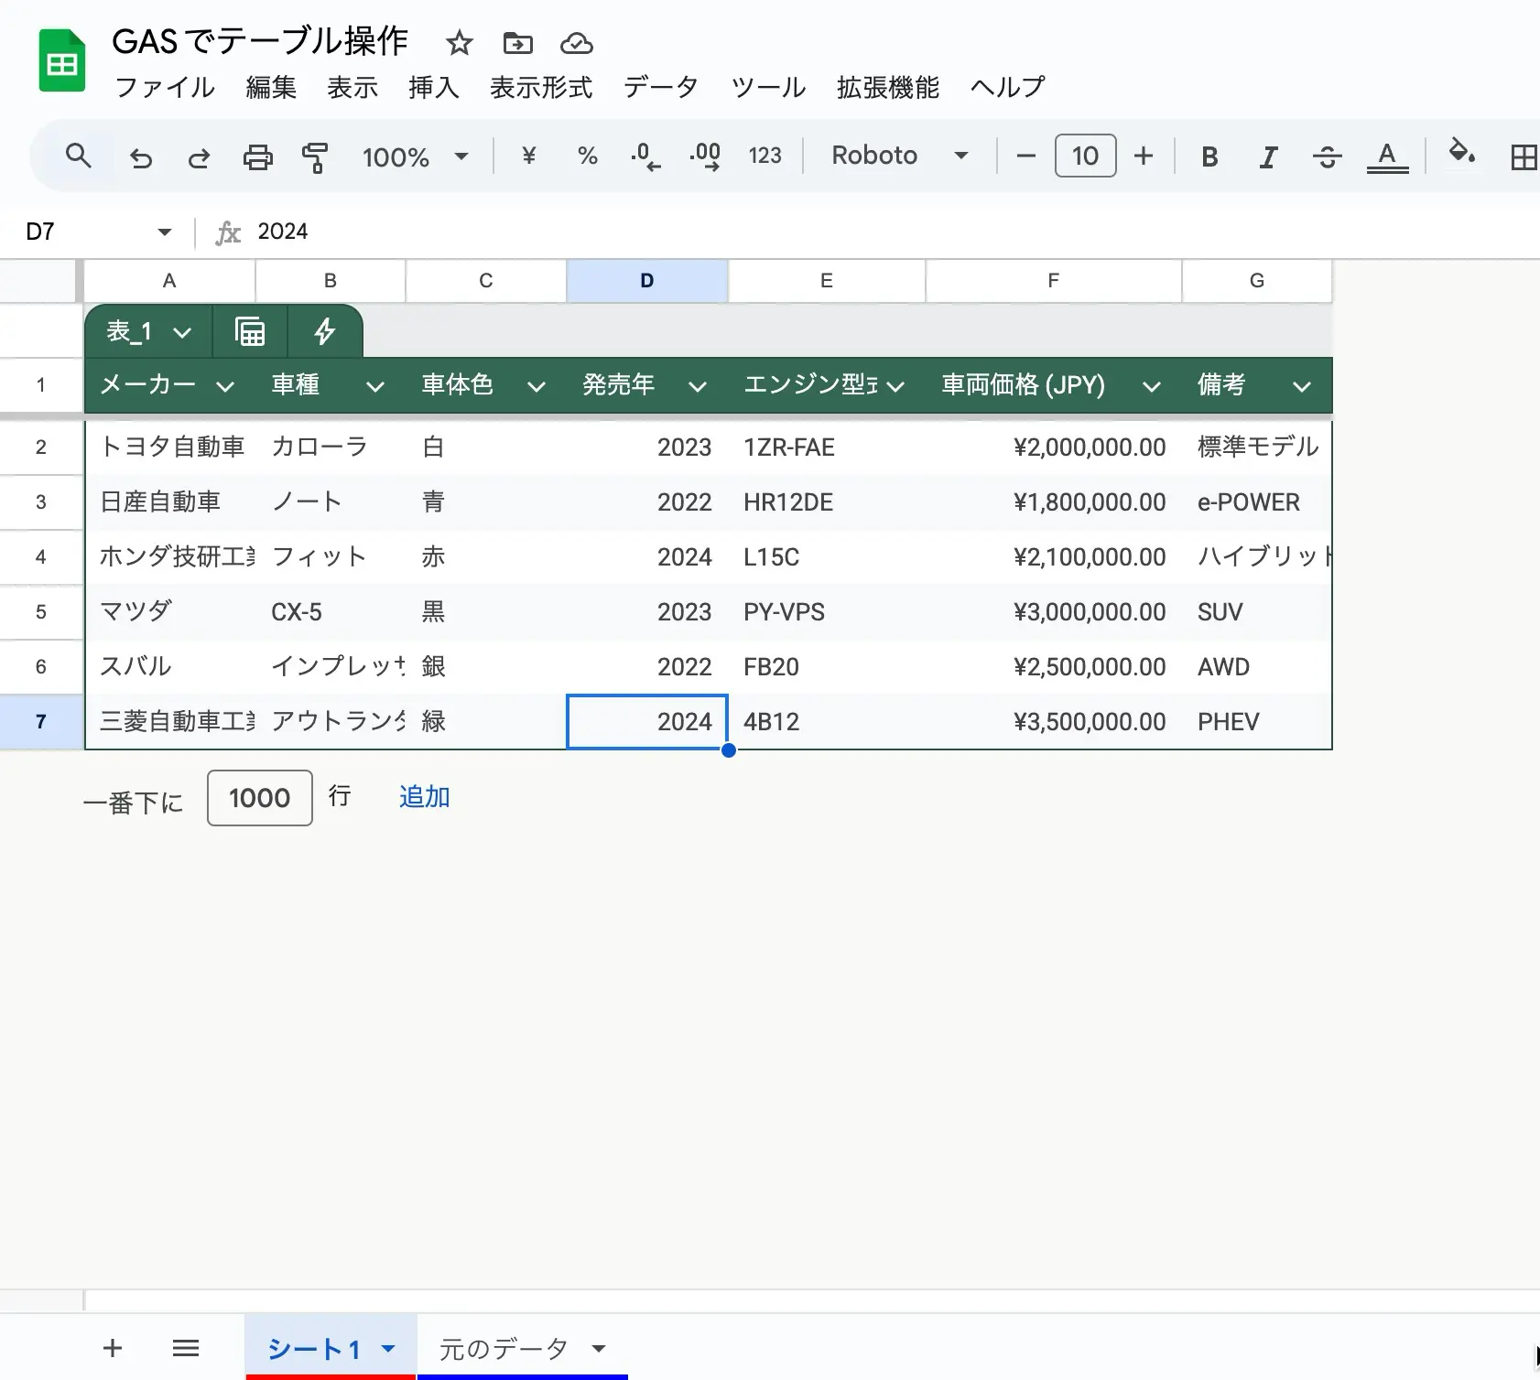Open the 車両価格 (JPY) column dropdown
Image resolution: width=1540 pixels, height=1380 pixels.
pyautogui.click(x=1152, y=386)
